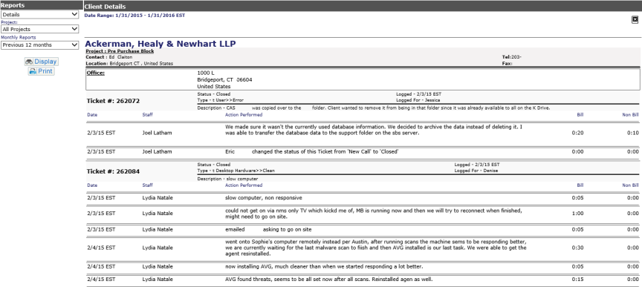Click Action Performed header under ticket 262072
The width and height of the screenshot is (642, 287).
click(x=244, y=115)
